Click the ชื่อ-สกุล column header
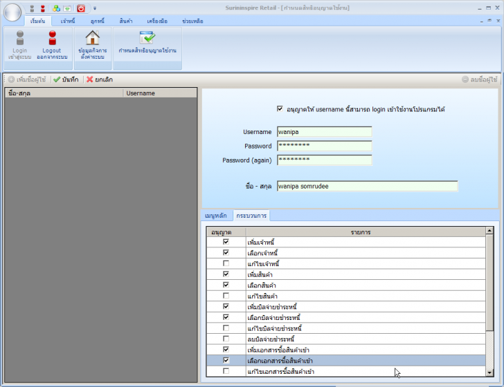 (x=64, y=93)
